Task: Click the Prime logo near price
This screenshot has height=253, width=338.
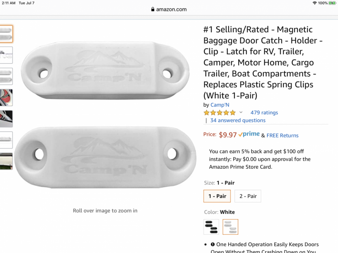Action: point(249,134)
